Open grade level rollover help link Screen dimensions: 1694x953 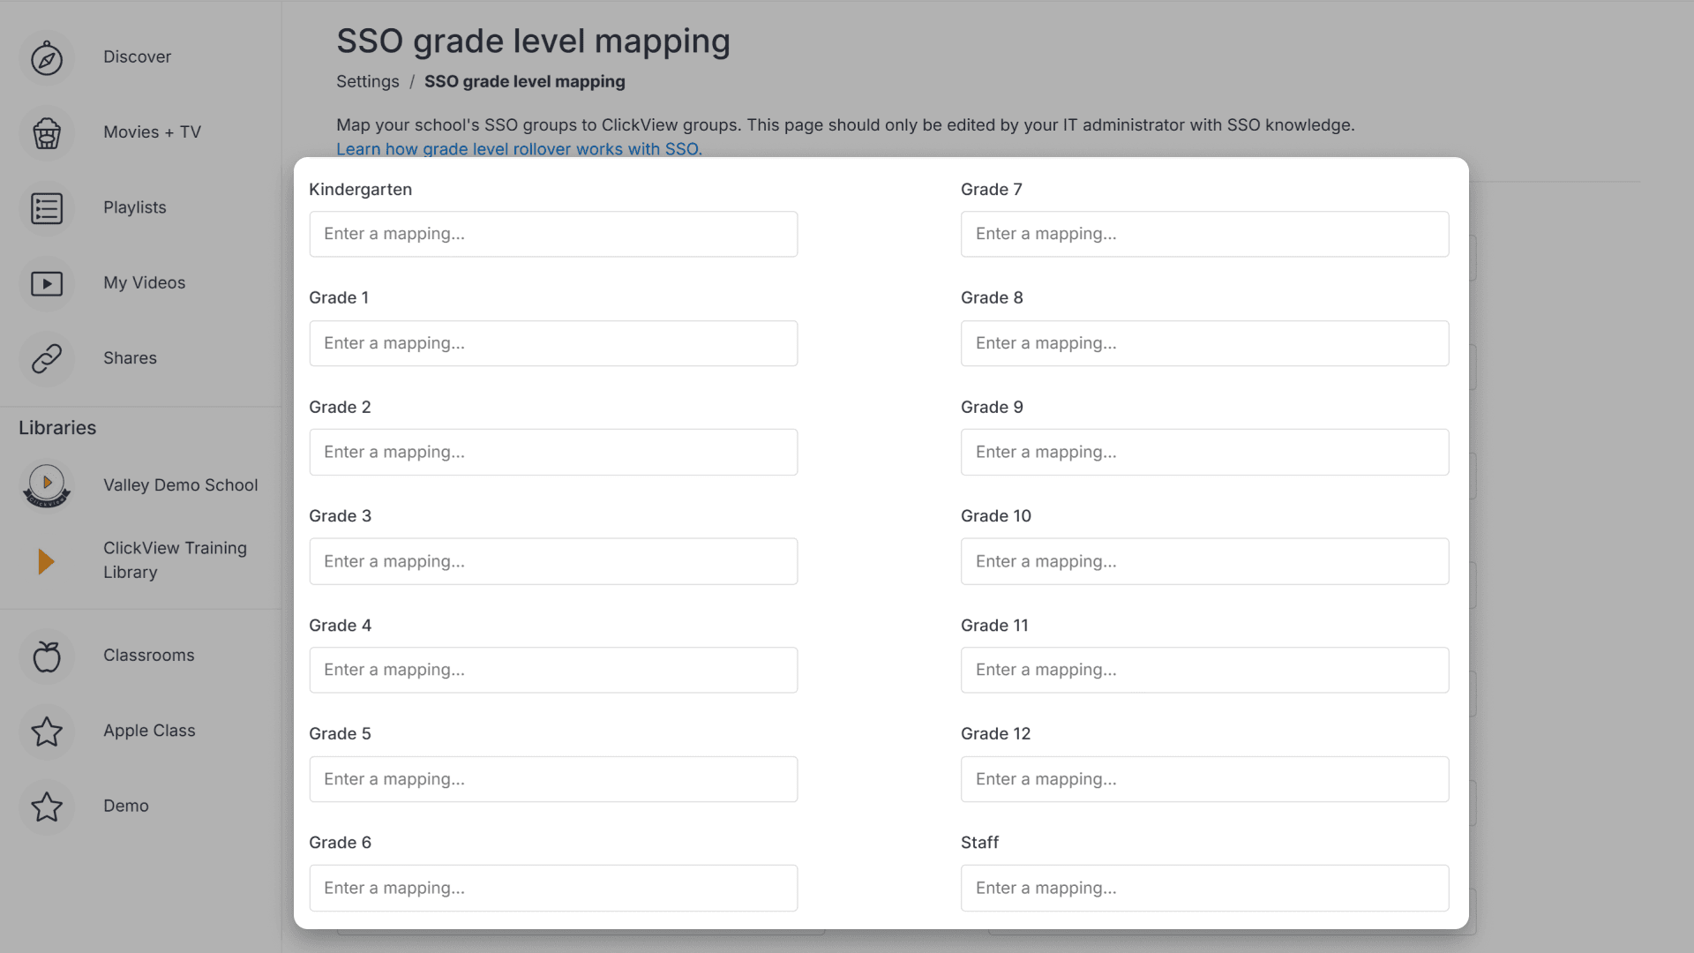coord(519,149)
